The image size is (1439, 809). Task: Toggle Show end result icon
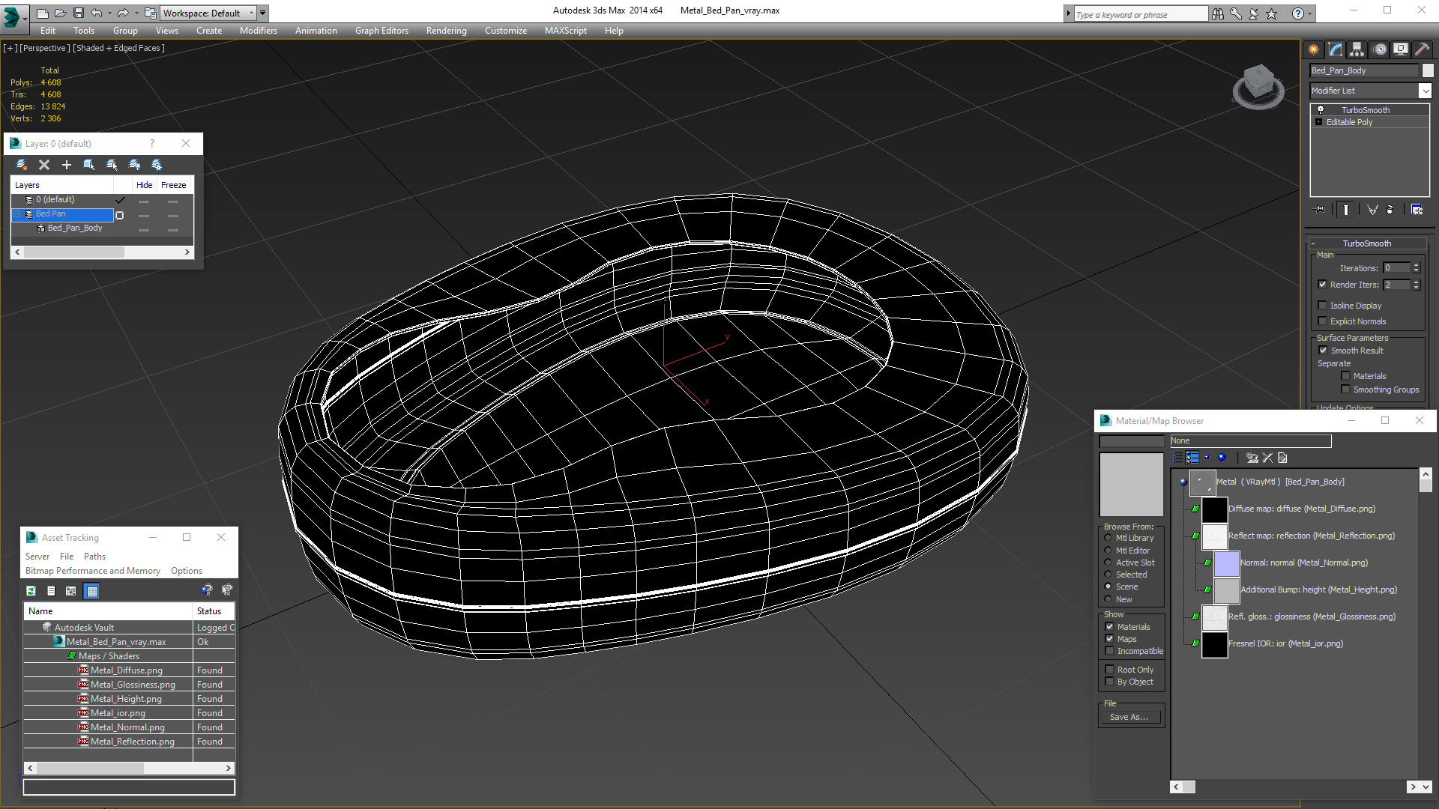click(x=1346, y=210)
